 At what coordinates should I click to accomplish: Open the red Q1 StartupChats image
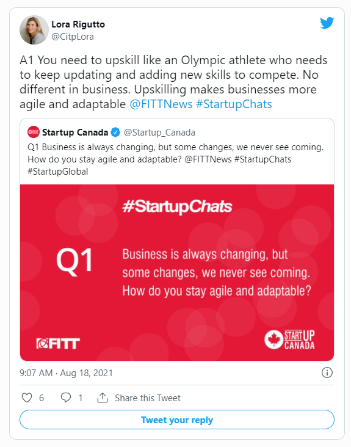tap(177, 272)
